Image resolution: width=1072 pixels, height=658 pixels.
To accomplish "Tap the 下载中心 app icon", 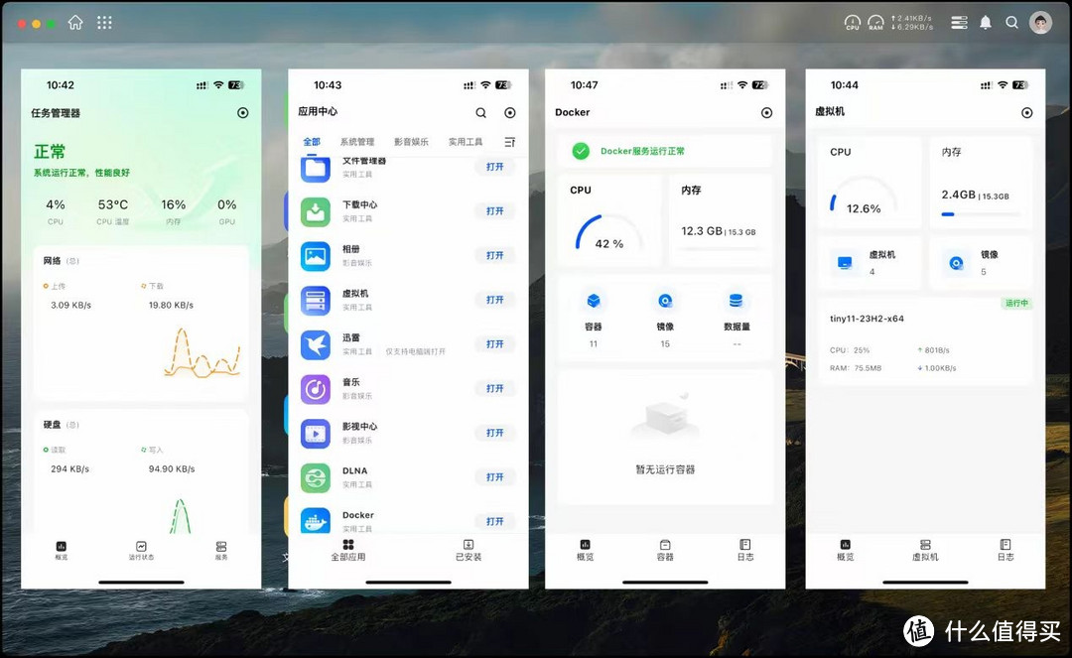I will pos(316,211).
